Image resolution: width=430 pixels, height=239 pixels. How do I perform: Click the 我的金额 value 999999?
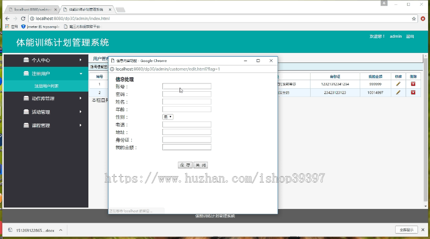click(x=375, y=84)
